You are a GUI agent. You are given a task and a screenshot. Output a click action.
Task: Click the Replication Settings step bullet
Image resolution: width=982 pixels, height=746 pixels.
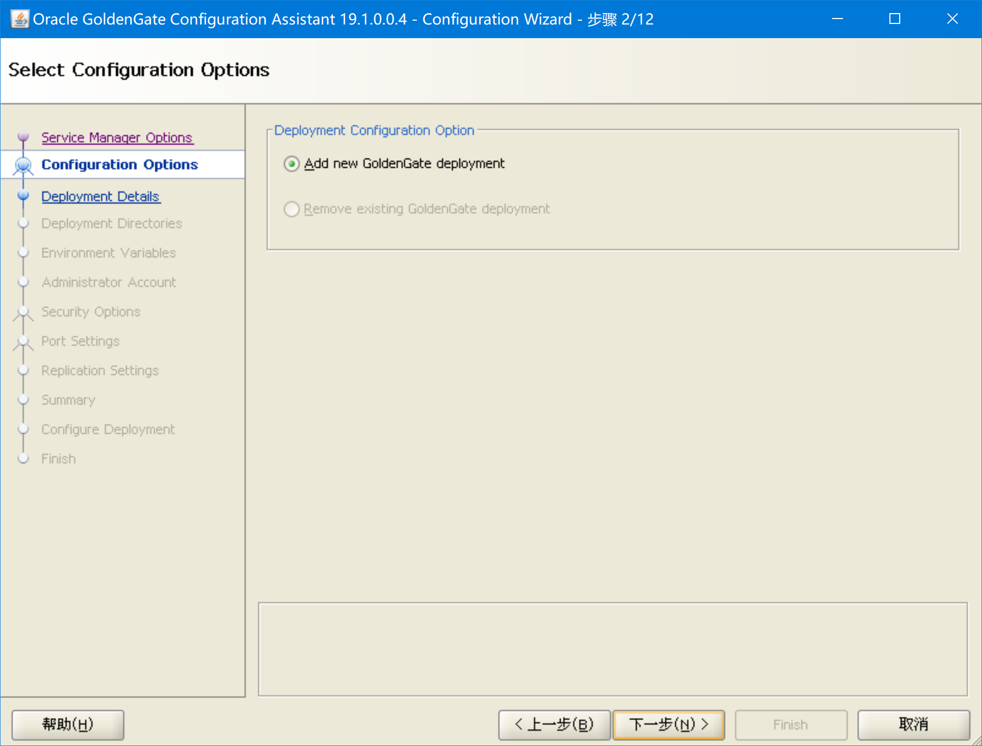[x=23, y=370]
